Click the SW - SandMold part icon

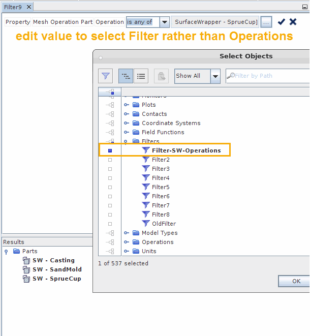pyautogui.click(x=26, y=269)
